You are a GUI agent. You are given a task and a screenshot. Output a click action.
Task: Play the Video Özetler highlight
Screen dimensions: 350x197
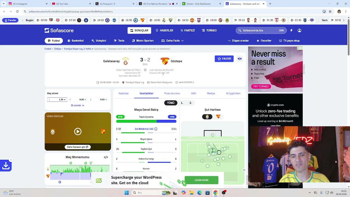click(x=78, y=132)
